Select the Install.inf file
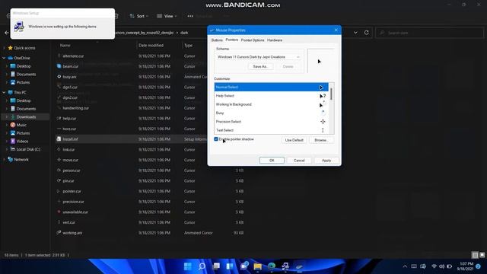The width and height of the screenshot is (487, 274). click(70, 139)
